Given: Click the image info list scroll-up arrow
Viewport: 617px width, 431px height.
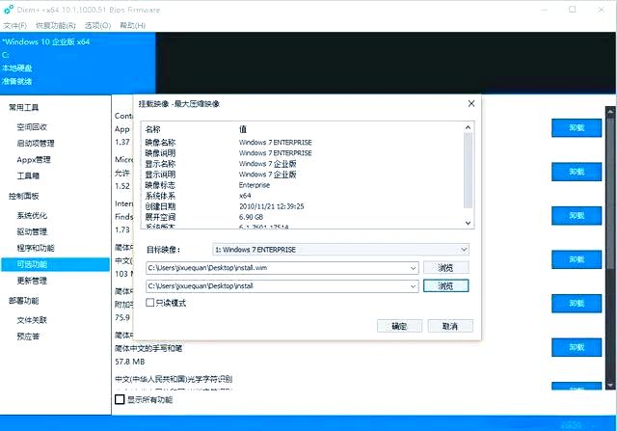Looking at the screenshot, I should pyautogui.click(x=468, y=127).
